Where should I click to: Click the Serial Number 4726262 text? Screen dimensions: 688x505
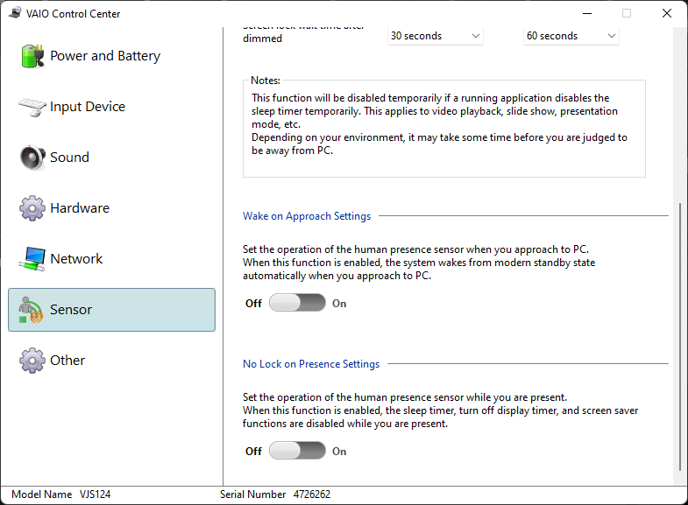click(x=275, y=494)
